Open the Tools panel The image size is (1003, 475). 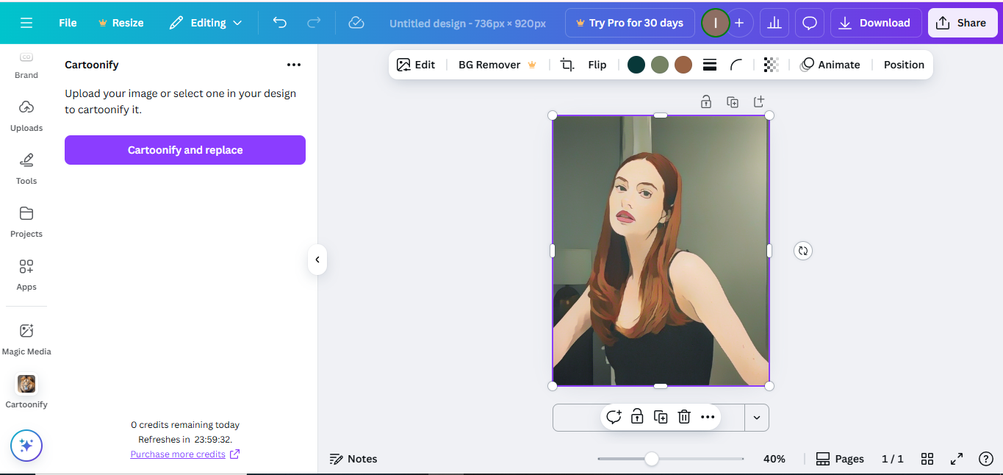coord(26,168)
